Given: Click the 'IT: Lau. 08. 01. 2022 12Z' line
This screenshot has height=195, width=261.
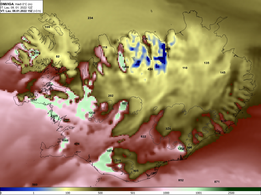Looking at the screenshot, I should 16,8.
